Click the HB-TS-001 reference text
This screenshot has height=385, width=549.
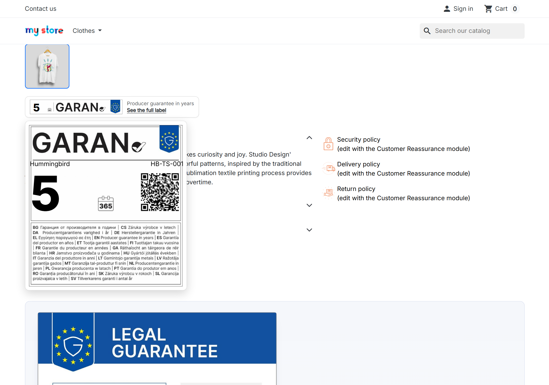(167, 164)
